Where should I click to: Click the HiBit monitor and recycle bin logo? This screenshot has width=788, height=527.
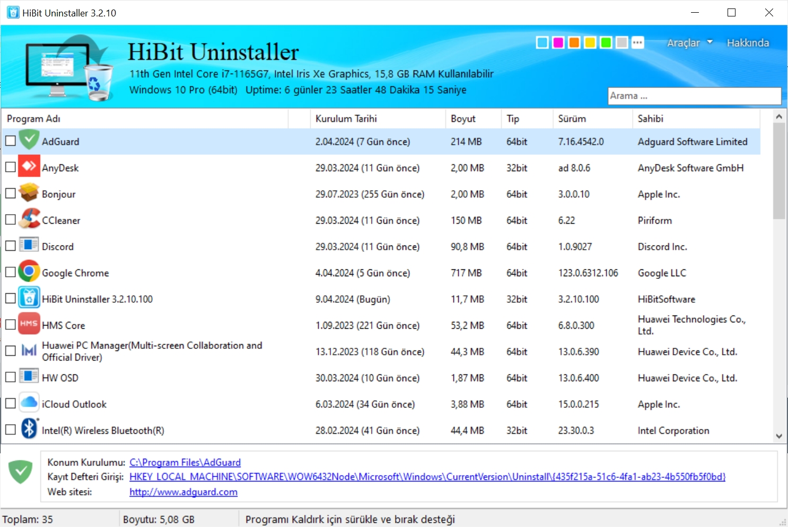69,68
